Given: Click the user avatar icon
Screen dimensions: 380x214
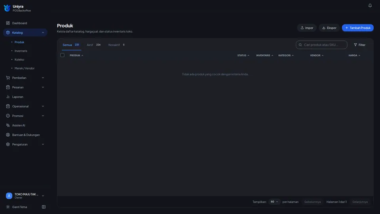Looking at the screenshot, I should coord(9,195).
